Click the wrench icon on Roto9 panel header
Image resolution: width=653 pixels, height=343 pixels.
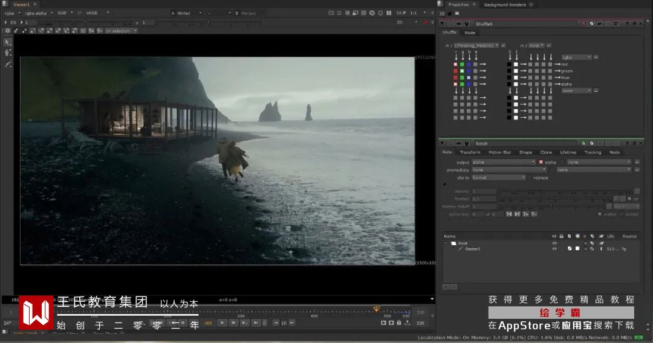pos(467,143)
